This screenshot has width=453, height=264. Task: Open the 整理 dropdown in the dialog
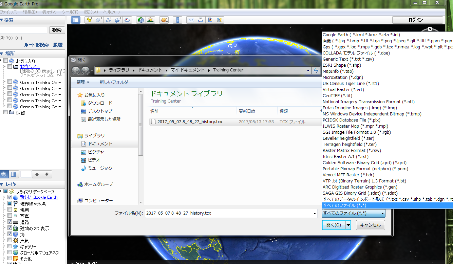(x=83, y=82)
